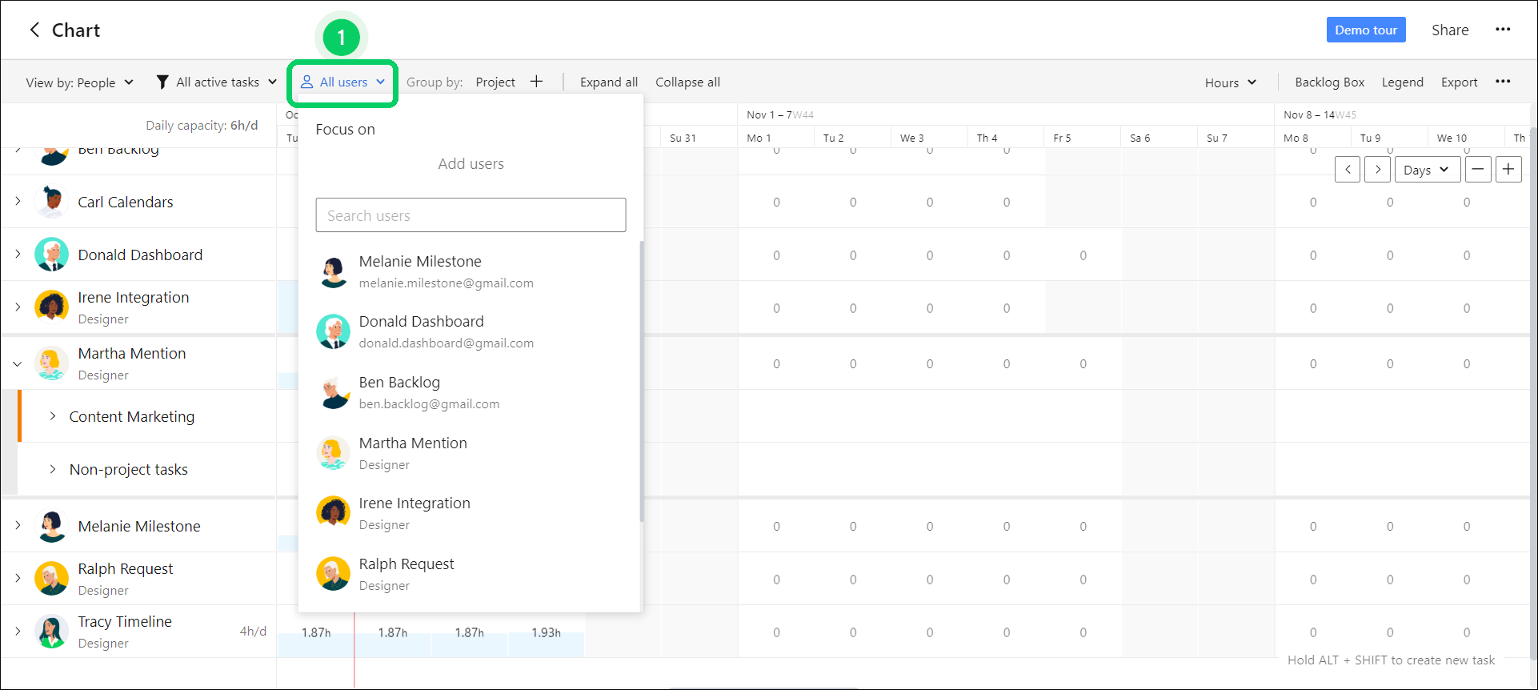The image size is (1538, 690).
Task: Open the All active tasks filter dropdown
Action: [217, 82]
